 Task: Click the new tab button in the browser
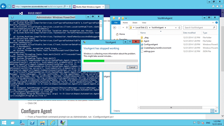coord(107,7)
